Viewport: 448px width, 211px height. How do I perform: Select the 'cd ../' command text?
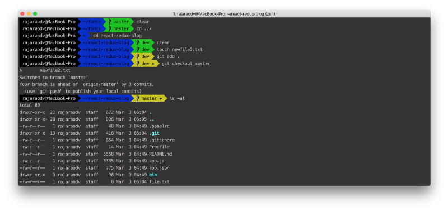click(144, 29)
